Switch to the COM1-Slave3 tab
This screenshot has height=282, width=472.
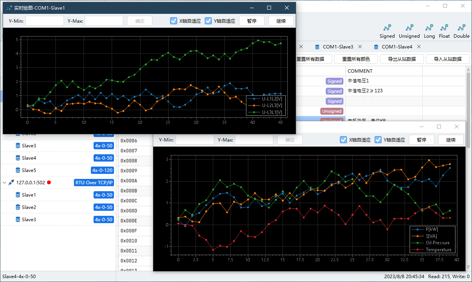tap(338, 47)
